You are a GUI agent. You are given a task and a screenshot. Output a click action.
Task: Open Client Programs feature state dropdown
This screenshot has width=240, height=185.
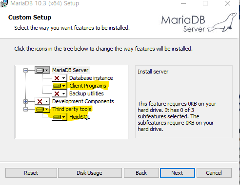pyautogui.click(x=60, y=86)
